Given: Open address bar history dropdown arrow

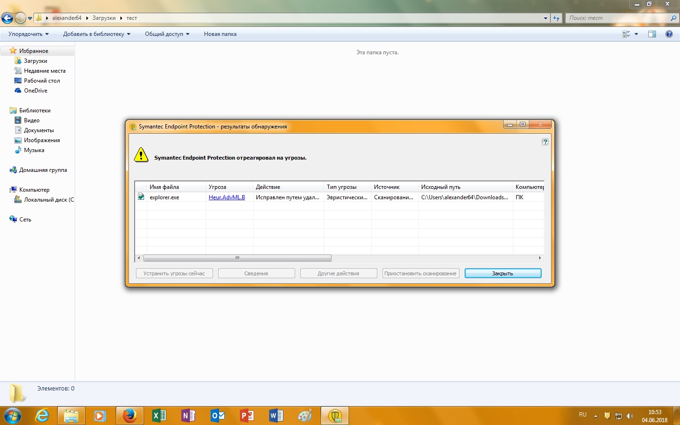Looking at the screenshot, I should 546,18.
